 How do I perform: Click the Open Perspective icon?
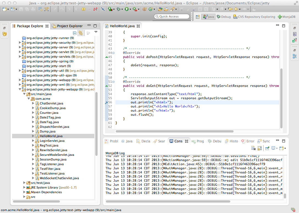(x=198, y=17)
